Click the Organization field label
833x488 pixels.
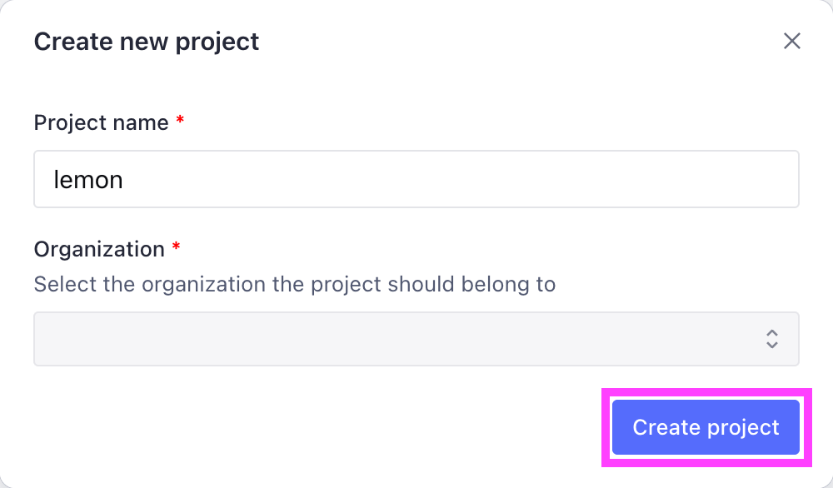pos(99,249)
